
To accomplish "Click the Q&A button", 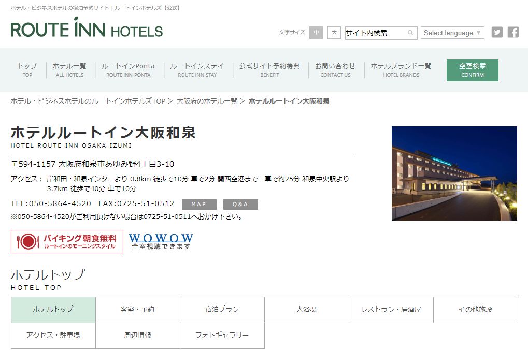I will (x=240, y=205).
